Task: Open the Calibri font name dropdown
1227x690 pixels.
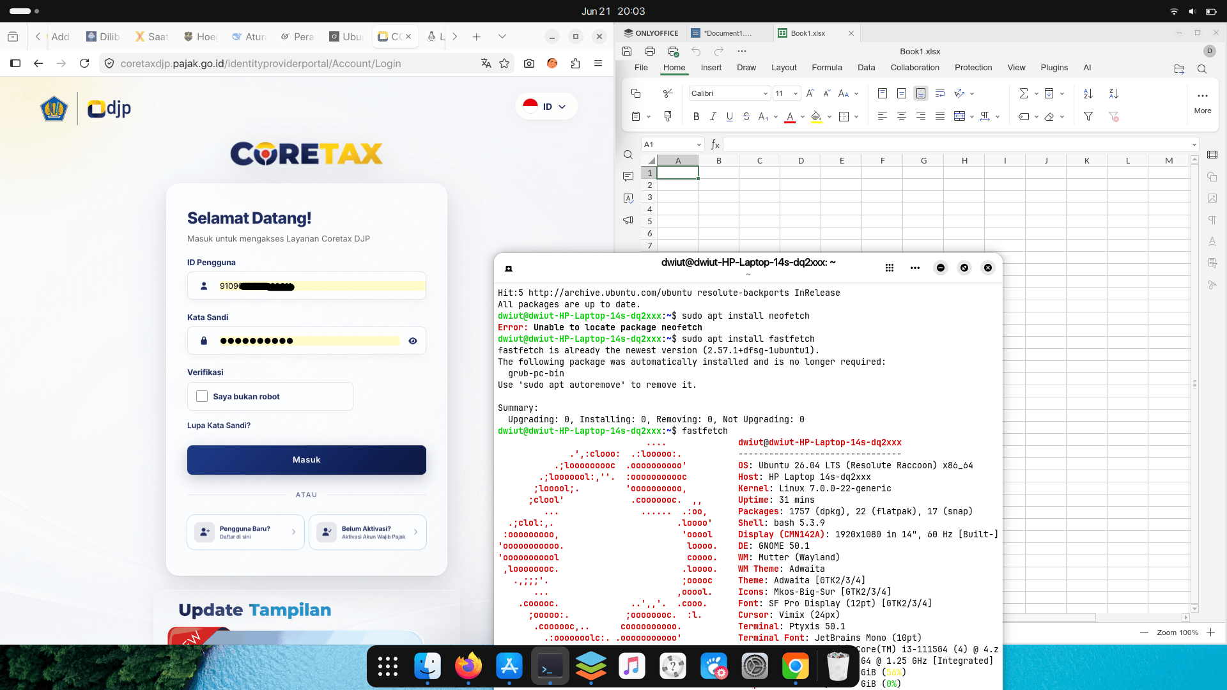Action: point(766,94)
